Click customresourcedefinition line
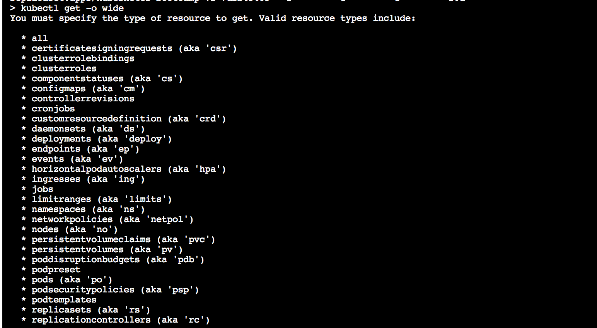Screen dimensions: 597x328 (x=124, y=119)
